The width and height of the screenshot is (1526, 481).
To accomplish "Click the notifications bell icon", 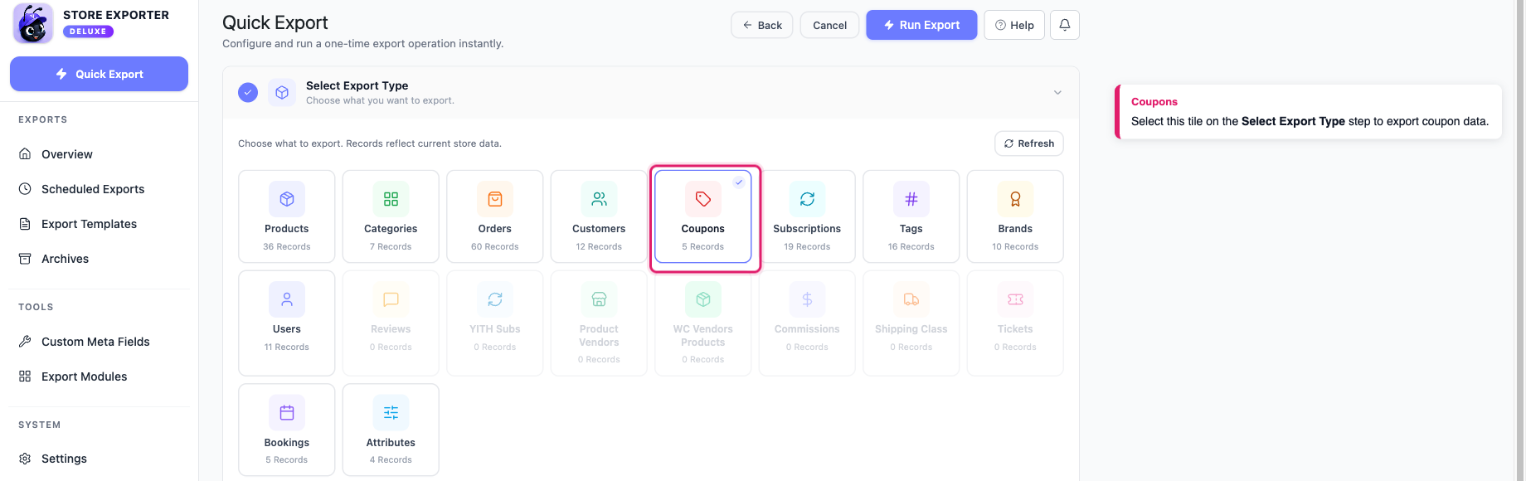I will click(1065, 25).
